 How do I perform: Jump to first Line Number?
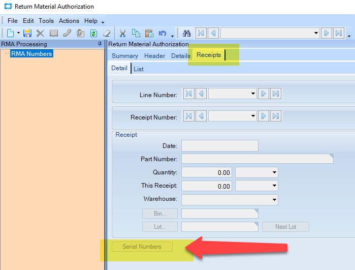(188, 94)
